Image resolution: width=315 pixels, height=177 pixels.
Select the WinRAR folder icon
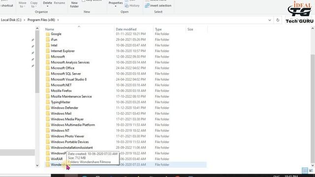click(48, 159)
